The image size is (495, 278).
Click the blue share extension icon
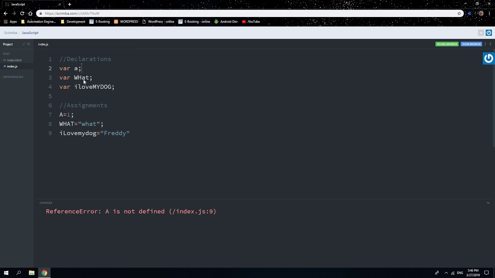tap(469, 13)
